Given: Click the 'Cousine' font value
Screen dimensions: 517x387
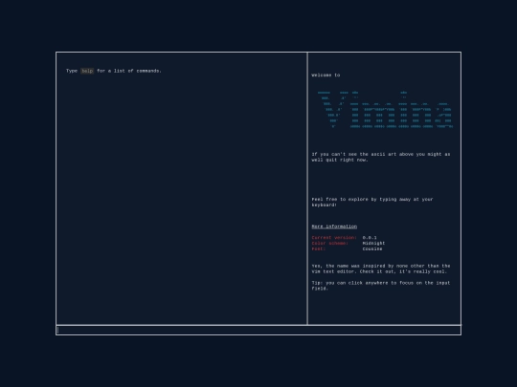Looking at the screenshot, I should click(372, 248).
